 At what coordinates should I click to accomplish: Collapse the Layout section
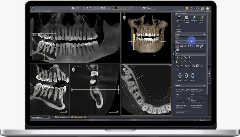205,34
